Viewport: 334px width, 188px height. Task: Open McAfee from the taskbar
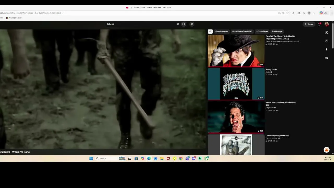click(x=168, y=158)
